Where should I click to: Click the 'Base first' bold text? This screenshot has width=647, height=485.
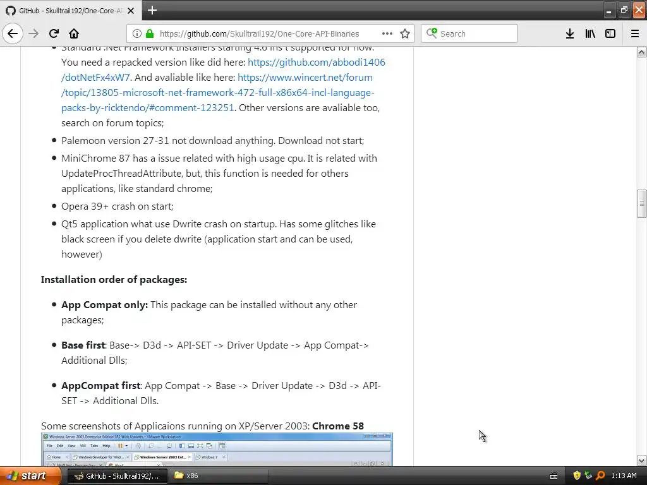(x=83, y=345)
